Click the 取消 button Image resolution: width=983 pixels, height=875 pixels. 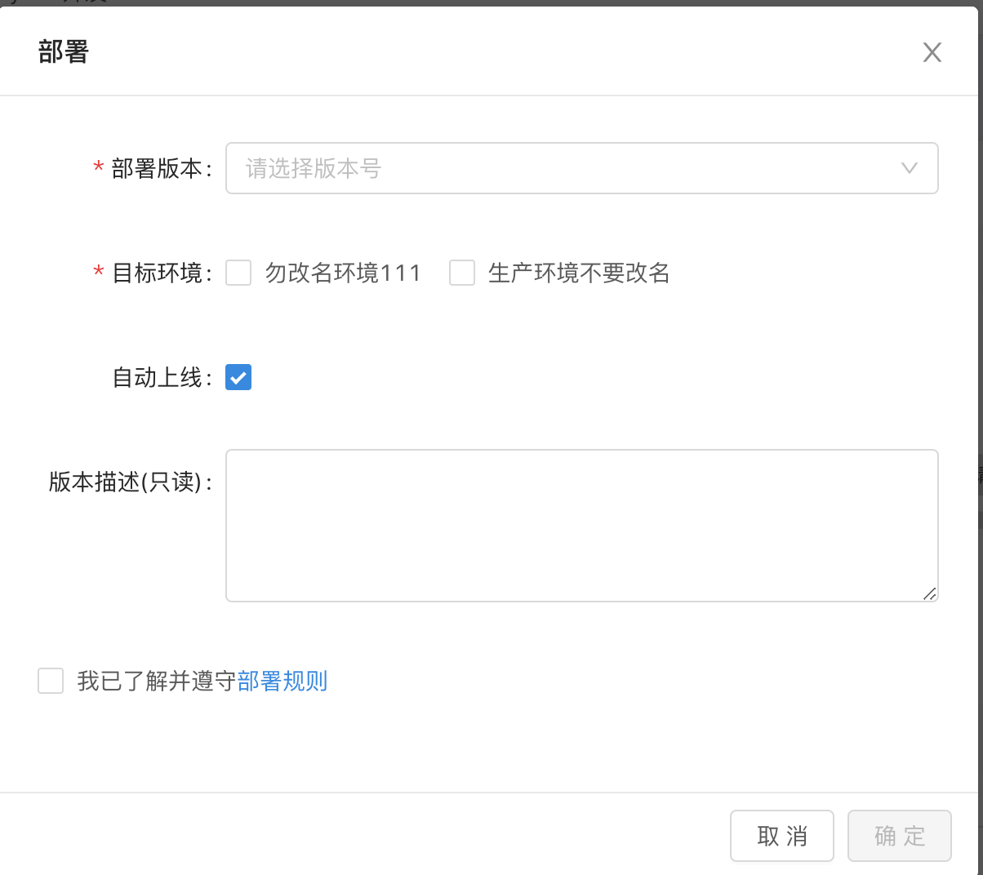tap(781, 836)
